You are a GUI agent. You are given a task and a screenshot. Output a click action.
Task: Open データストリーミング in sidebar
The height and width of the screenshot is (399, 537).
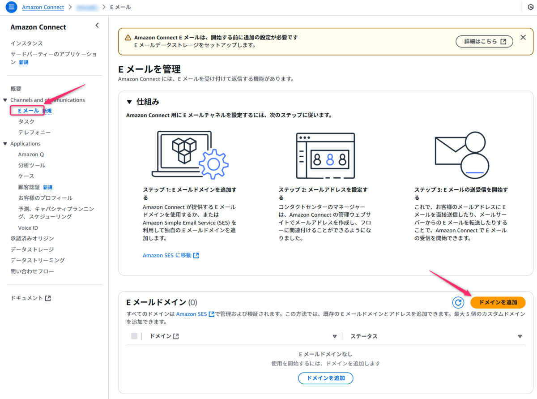point(38,260)
